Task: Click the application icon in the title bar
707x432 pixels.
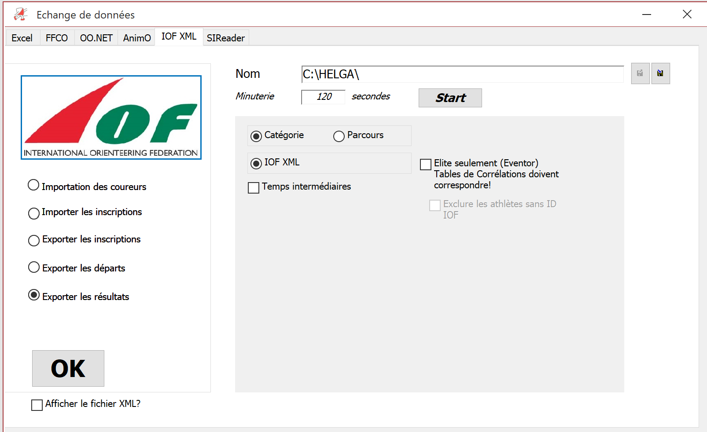Action: point(20,15)
